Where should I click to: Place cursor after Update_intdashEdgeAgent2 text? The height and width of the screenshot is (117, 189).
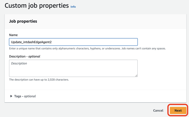[x=52, y=42]
